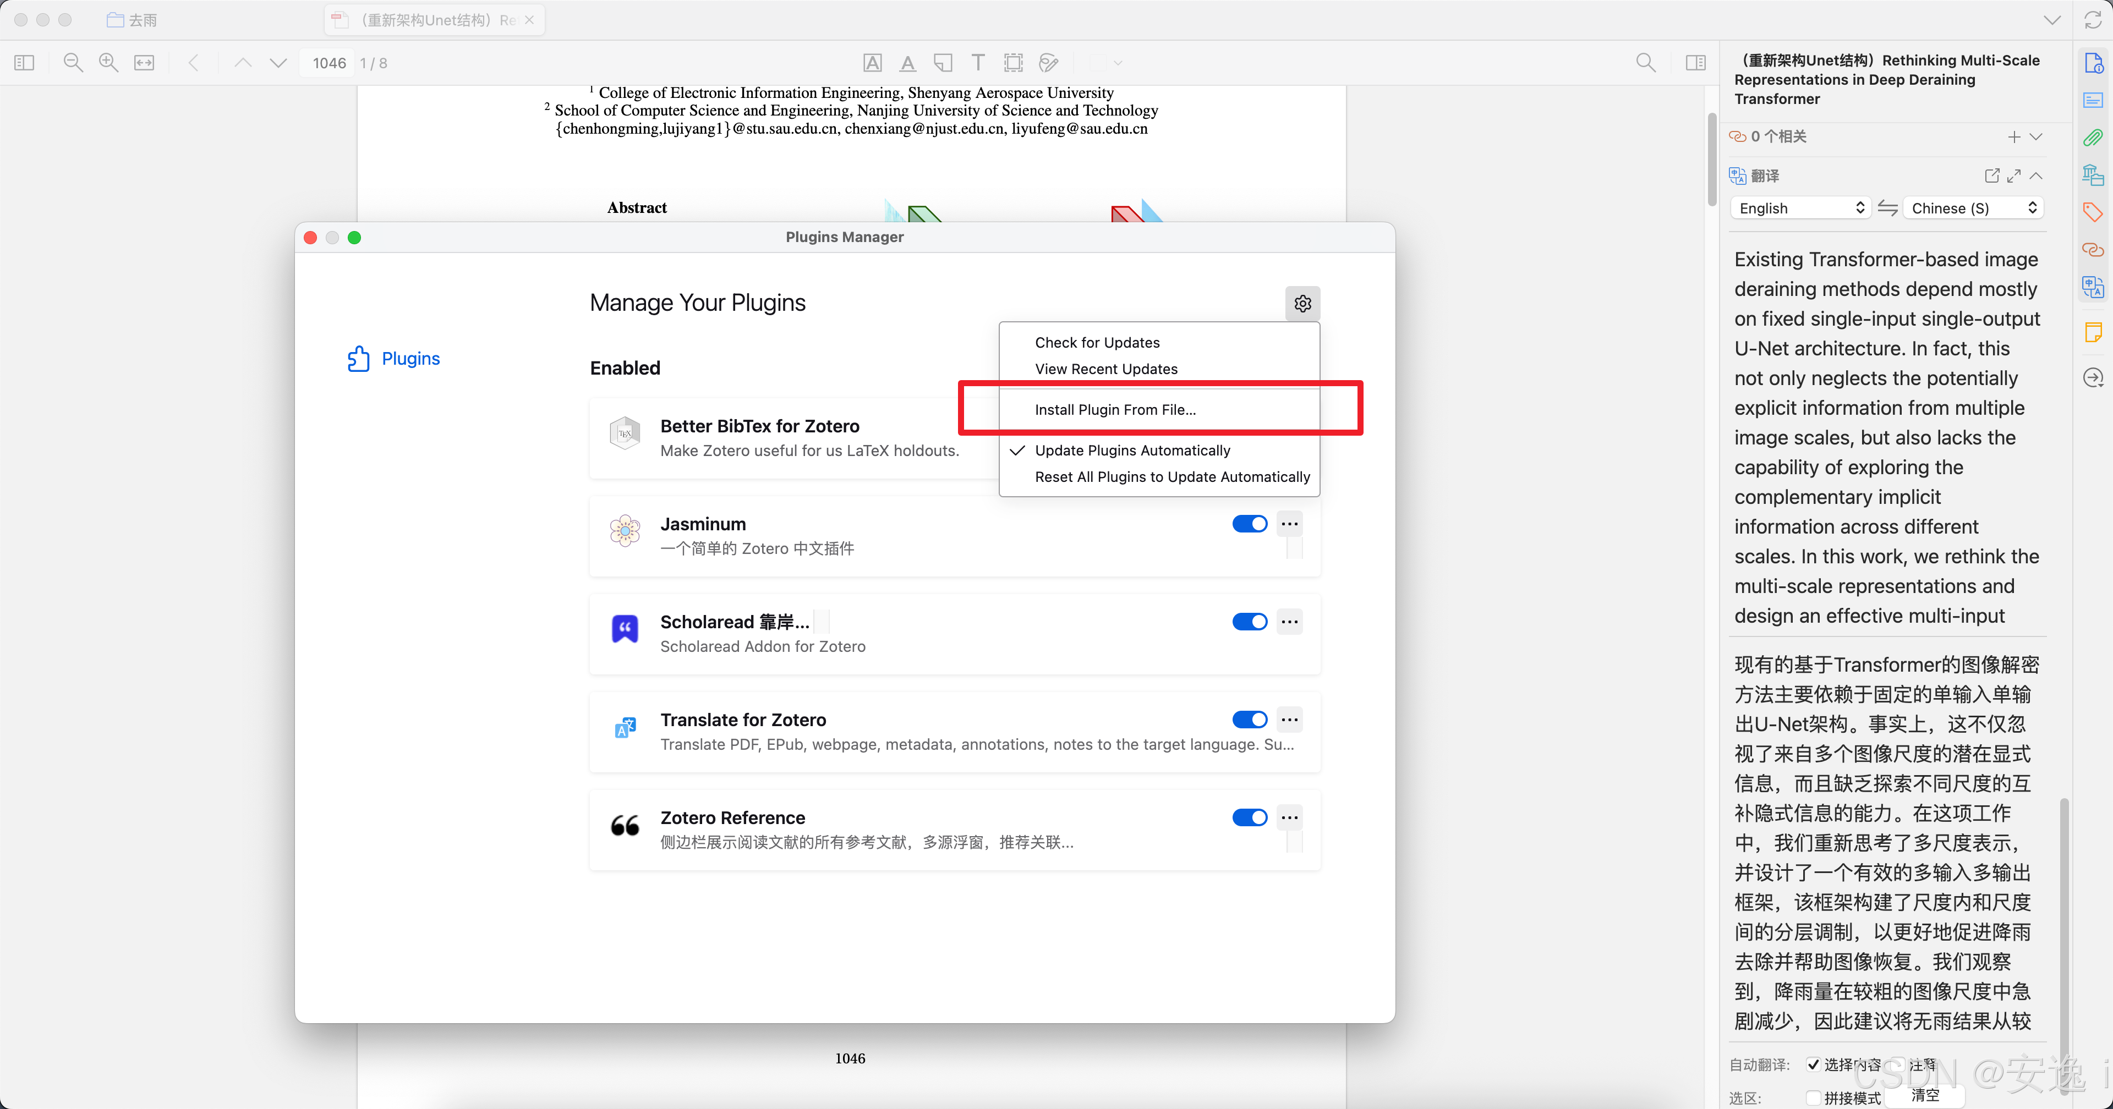Zoom out of the PDF
2113x1109 pixels.
(x=73, y=63)
